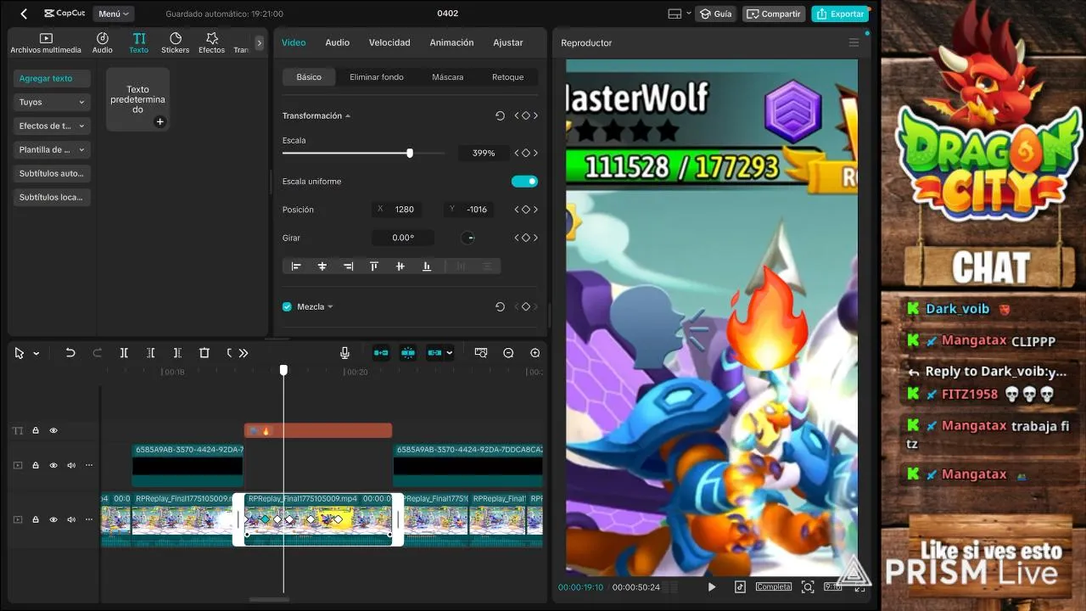Toggle Escala uniforme switch

(x=524, y=181)
